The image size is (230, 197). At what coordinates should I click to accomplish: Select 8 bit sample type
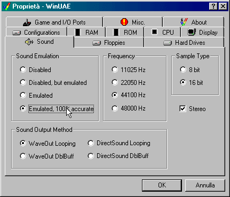coord(190,70)
